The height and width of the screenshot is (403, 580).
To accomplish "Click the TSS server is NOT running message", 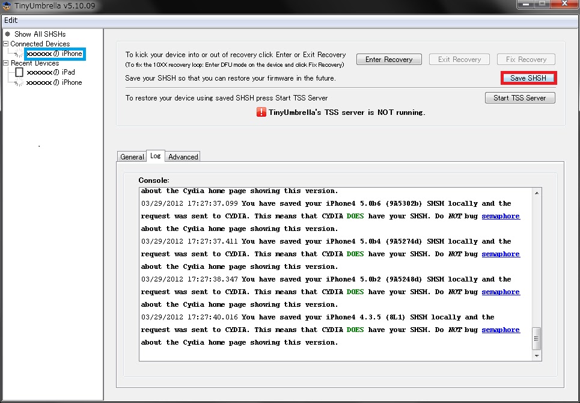I will (x=347, y=112).
